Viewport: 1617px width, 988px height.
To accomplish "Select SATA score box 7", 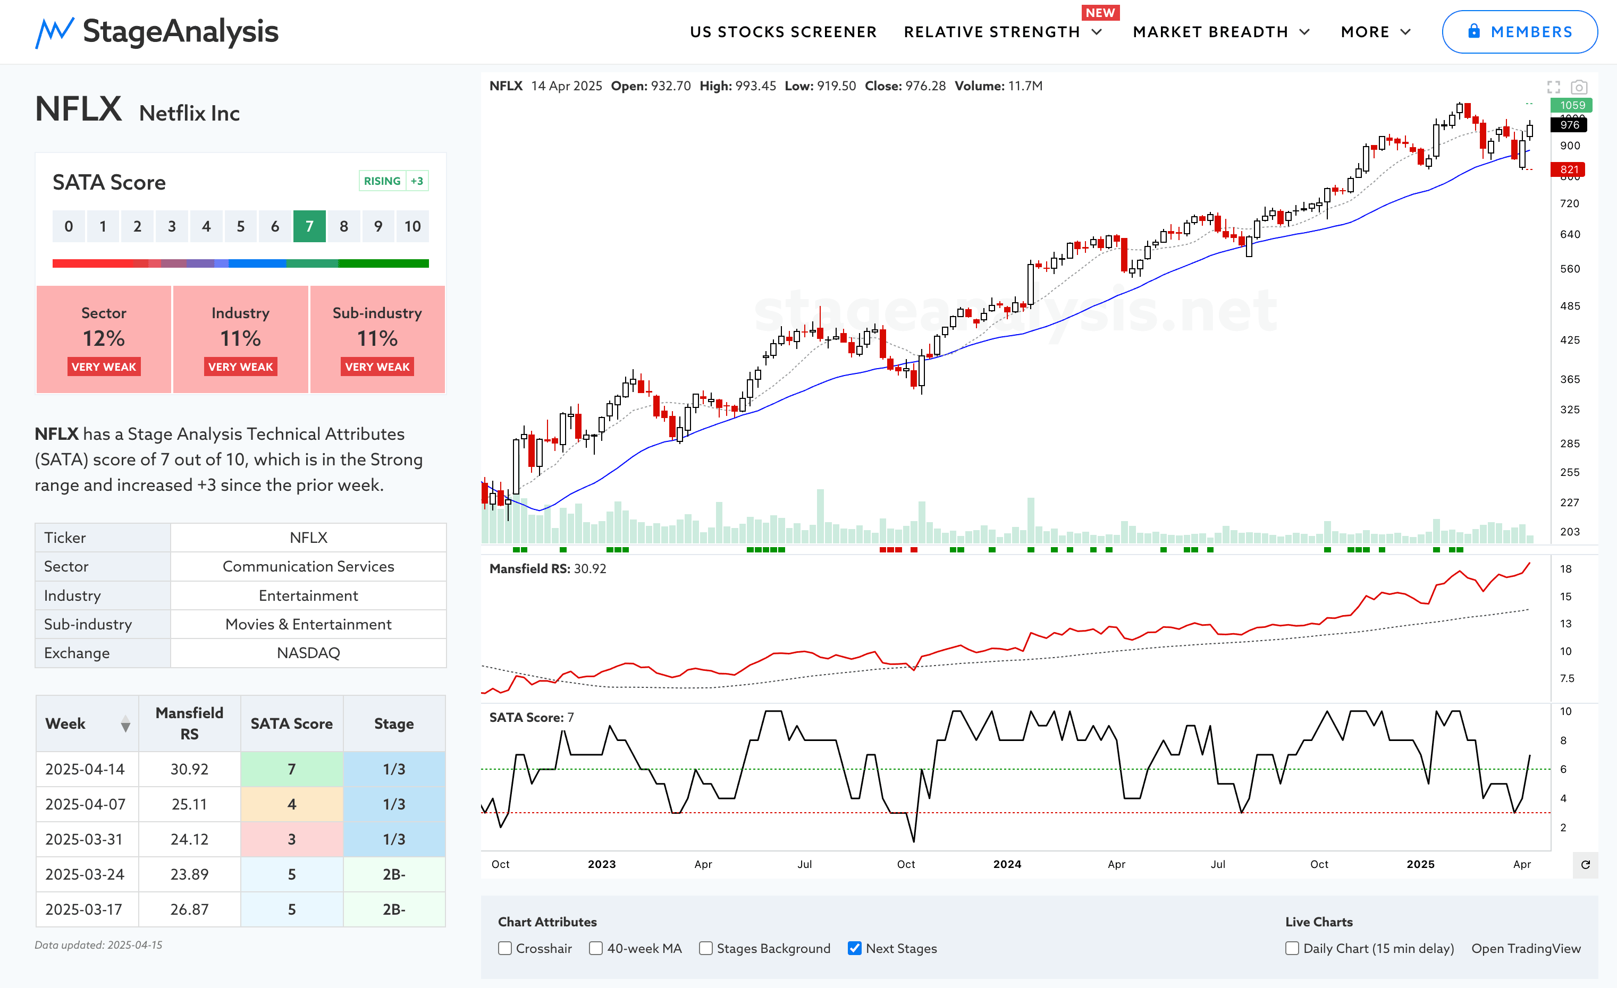I will pyautogui.click(x=309, y=226).
